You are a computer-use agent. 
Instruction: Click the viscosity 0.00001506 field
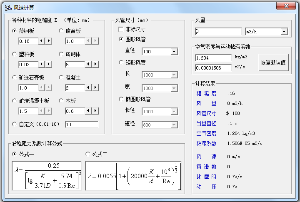coord(213,68)
